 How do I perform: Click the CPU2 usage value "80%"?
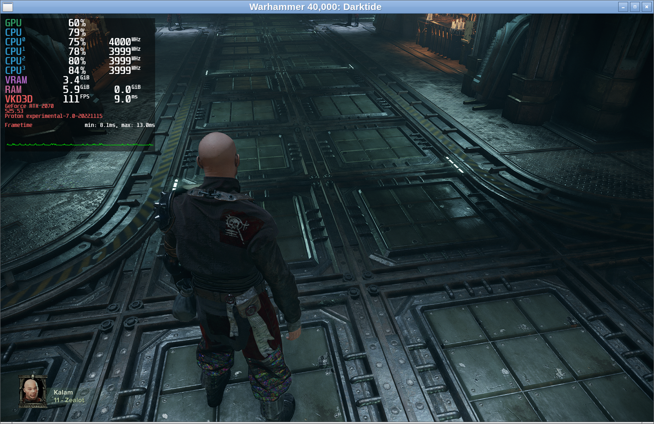pos(77,61)
